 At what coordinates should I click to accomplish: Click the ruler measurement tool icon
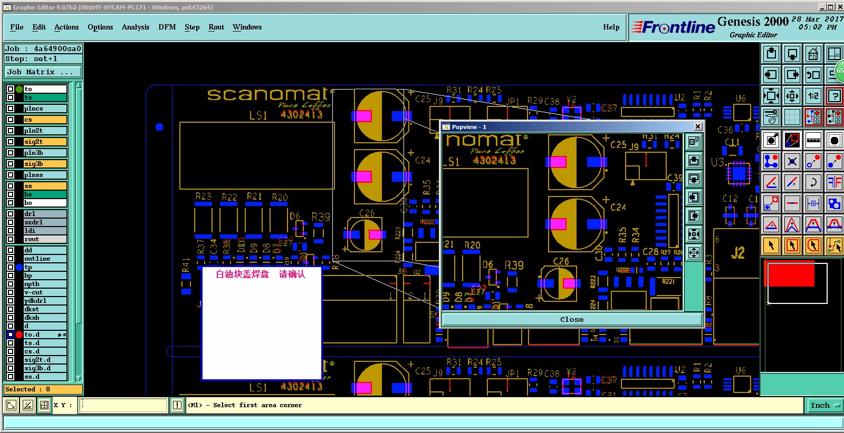(813, 140)
